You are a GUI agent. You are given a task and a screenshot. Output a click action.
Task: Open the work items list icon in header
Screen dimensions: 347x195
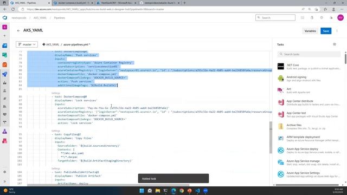coord(303,18)
